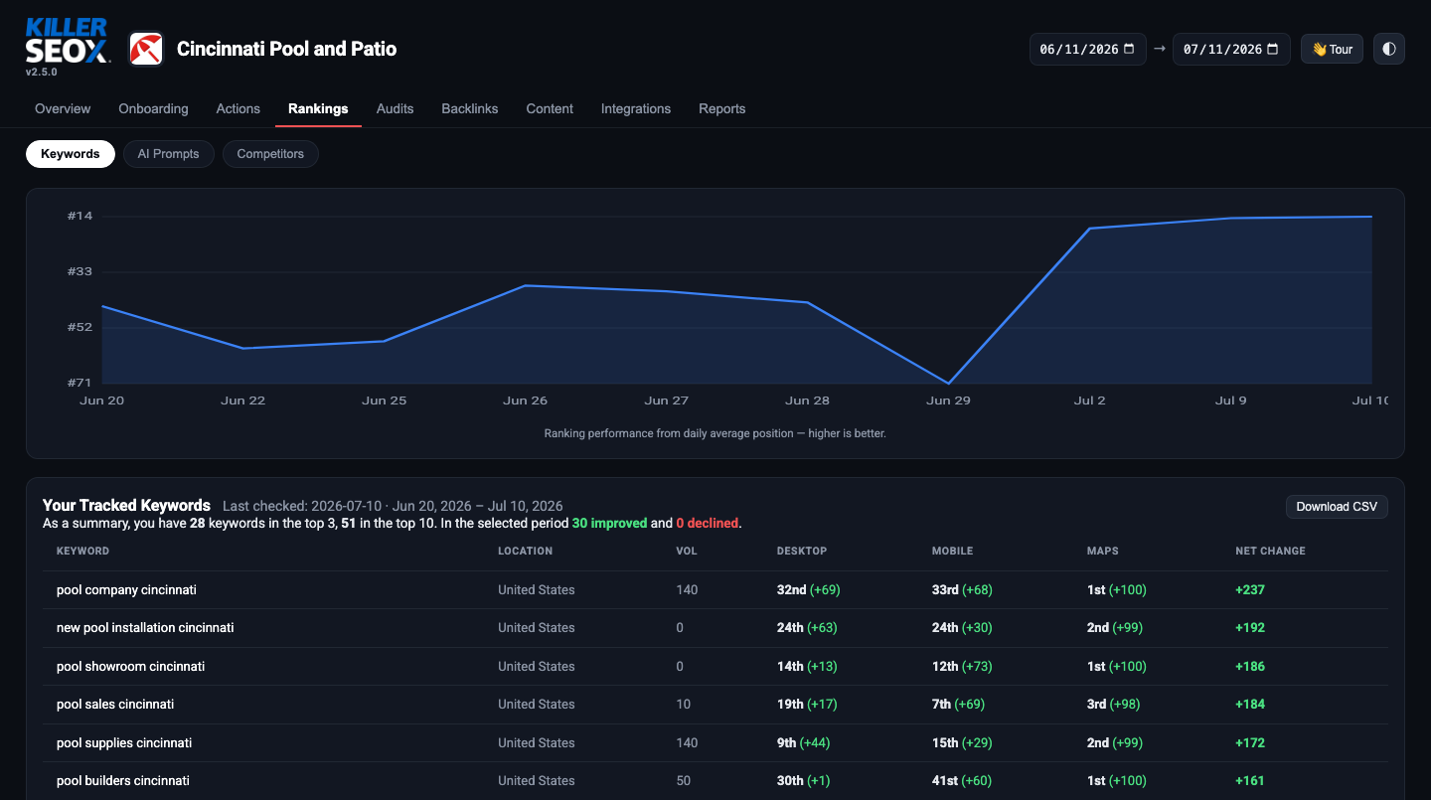Open the Actions tab
Image resolution: width=1431 pixels, height=800 pixels.
pyautogui.click(x=238, y=108)
